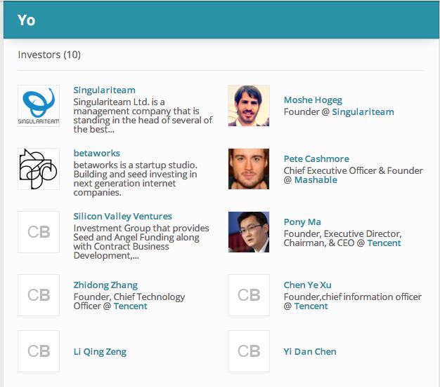The height and width of the screenshot is (387, 440).
Task: Follow Tencent link under Zhidong Zhang
Action: click(131, 306)
